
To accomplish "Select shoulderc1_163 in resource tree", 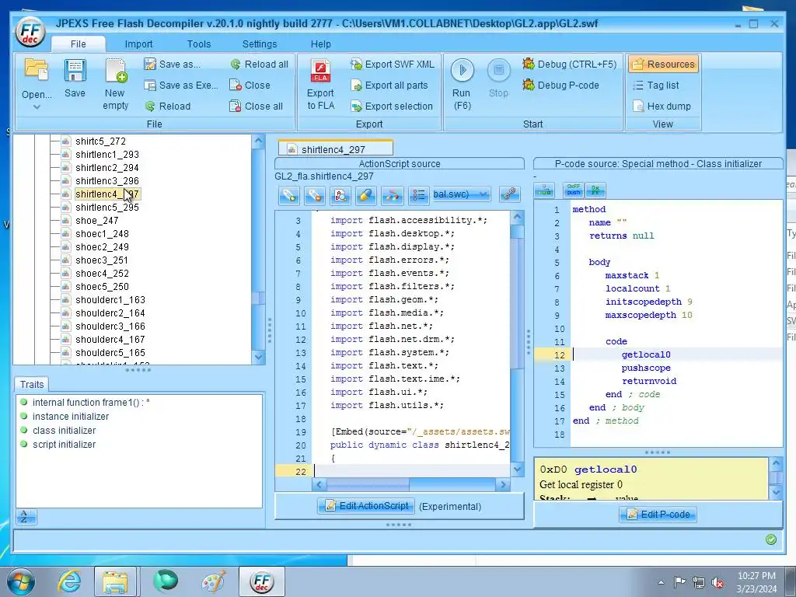I will point(110,299).
